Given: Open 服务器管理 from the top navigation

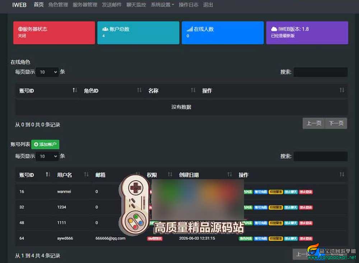Looking at the screenshot, I should (85, 5).
